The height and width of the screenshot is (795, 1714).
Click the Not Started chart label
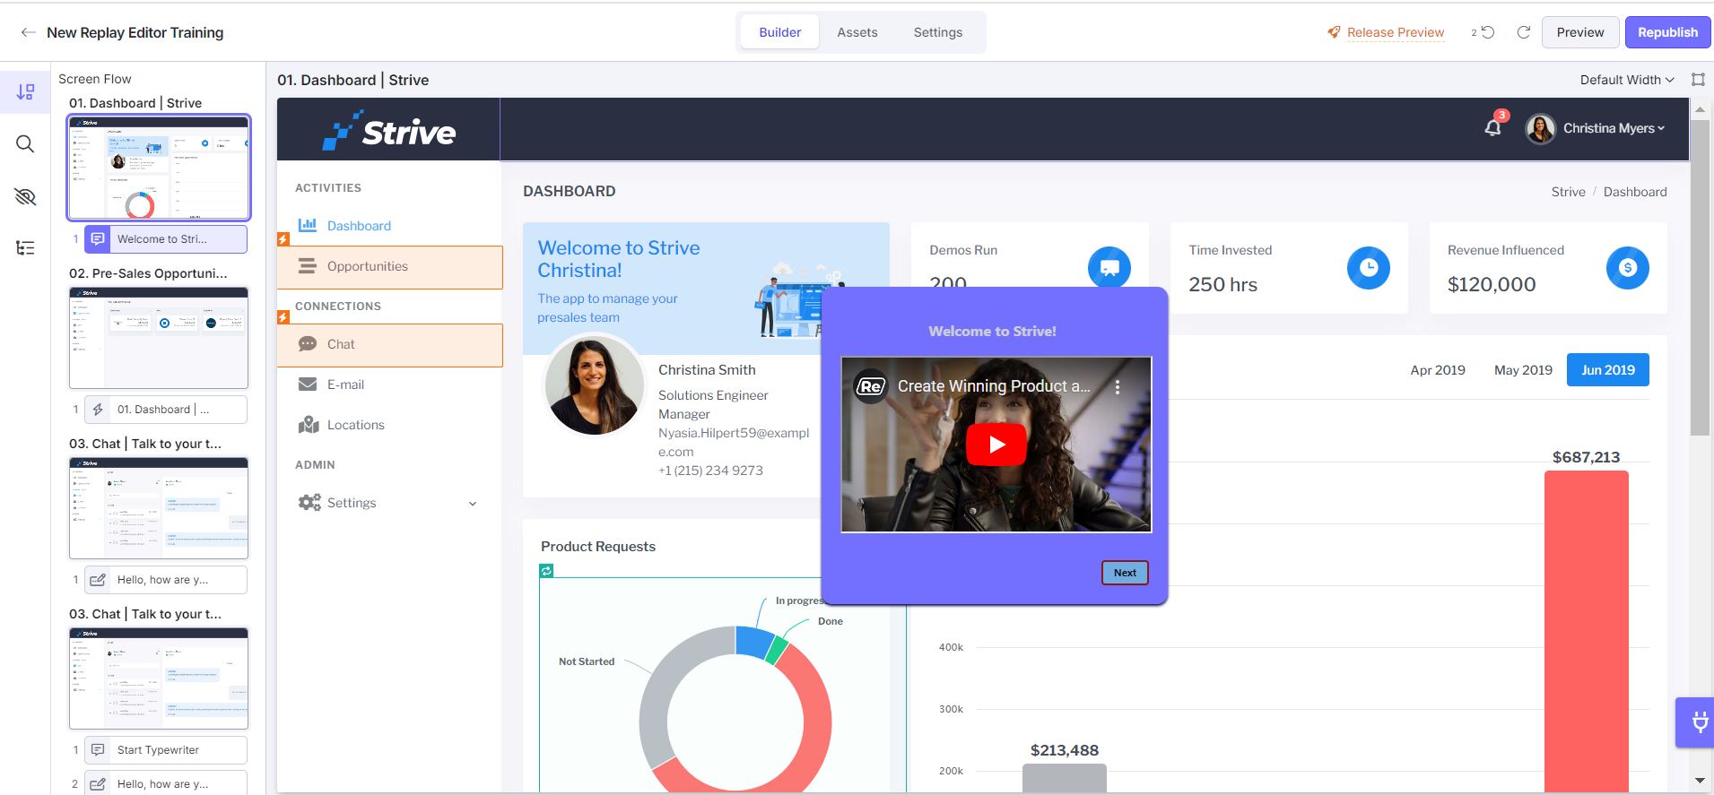pos(587,661)
